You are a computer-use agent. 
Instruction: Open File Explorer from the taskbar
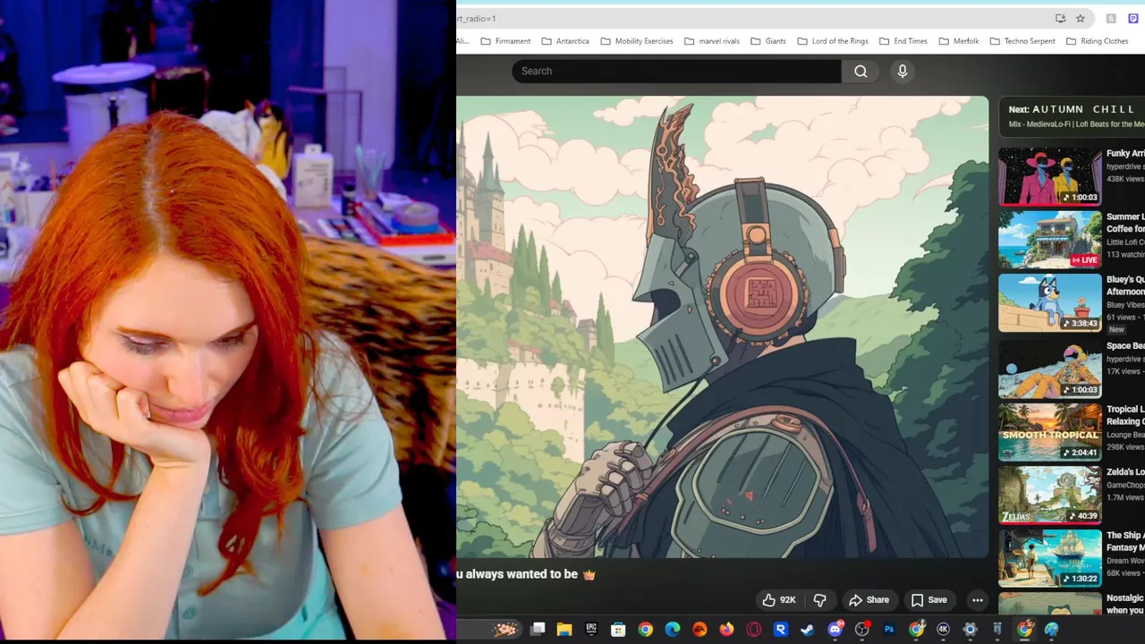click(564, 630)
